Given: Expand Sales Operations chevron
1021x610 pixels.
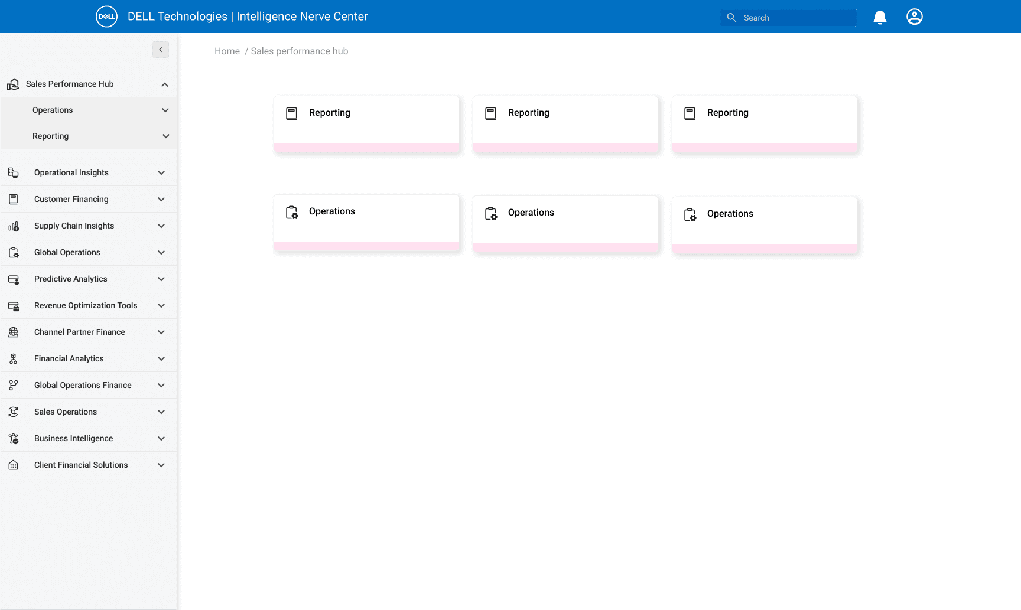Looking at the screenshot, I should point(161,412).
